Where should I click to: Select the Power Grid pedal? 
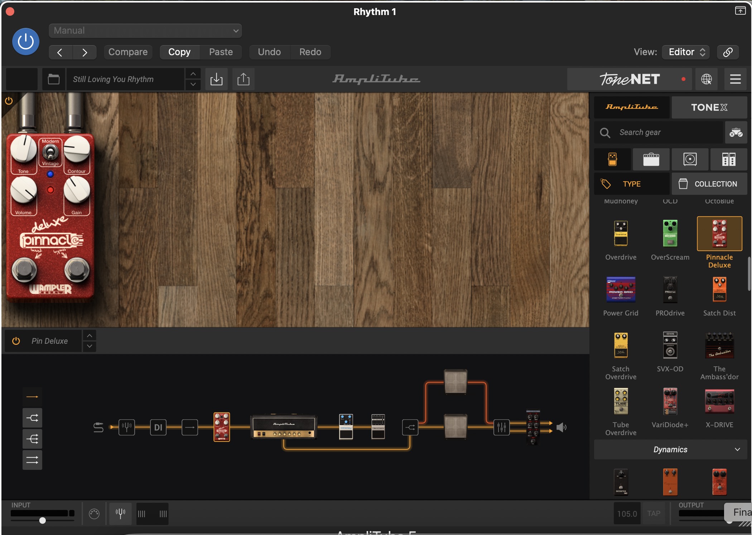621,289
